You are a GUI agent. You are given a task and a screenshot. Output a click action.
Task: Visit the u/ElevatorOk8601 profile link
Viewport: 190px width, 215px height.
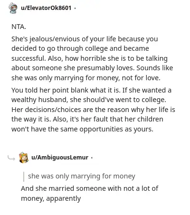pyautogui.click(x=46, y=8)
